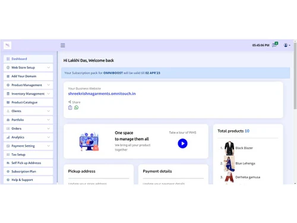Click the Total products count 10
297x223 pixels.
click(x=247, y=131)
